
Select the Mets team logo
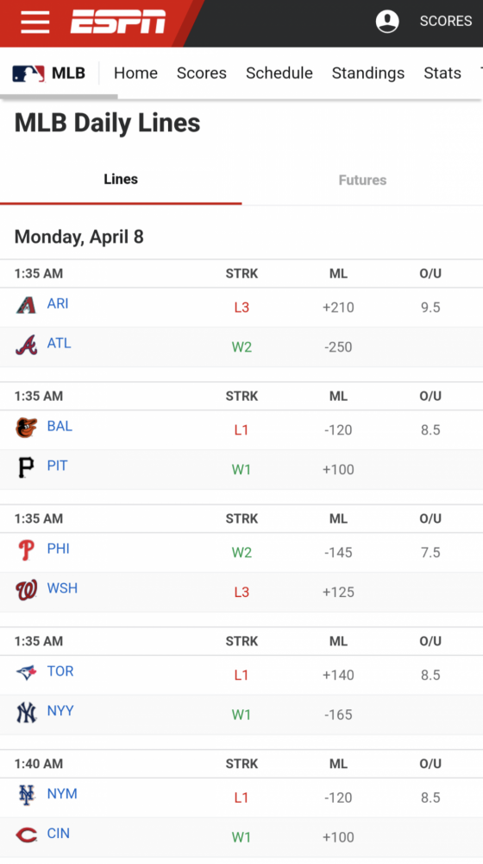[x=26, y=795]
